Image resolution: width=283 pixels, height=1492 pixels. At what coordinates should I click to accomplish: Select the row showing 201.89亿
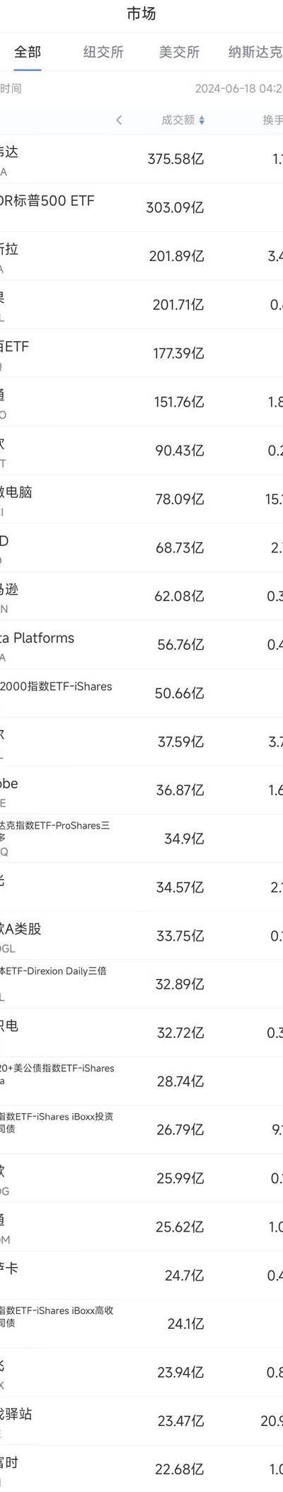pos(141,256)
